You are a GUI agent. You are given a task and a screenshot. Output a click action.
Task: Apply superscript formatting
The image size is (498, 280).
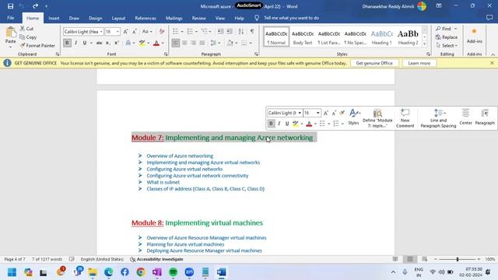tap(117, 43)
